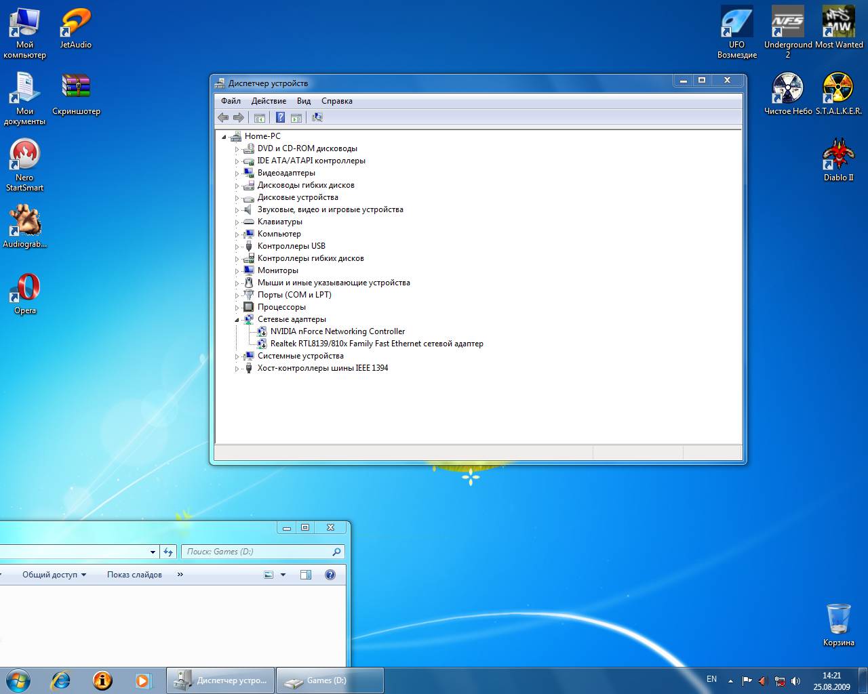
Task: Expand the Видеоадаптеры tree node
Action: click(x=237, y=173)
